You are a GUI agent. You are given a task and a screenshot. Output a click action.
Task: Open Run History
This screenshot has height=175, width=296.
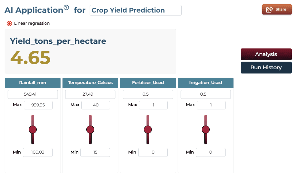[266, 68]
